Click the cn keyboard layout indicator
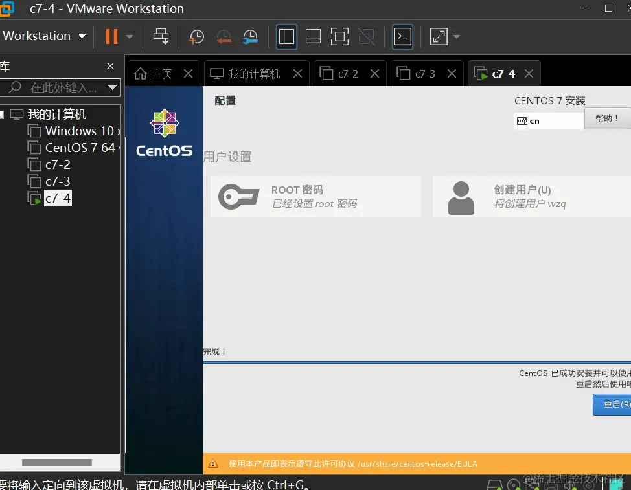The width and height of the screenshot is (631, 490). (x=549, y=121)
